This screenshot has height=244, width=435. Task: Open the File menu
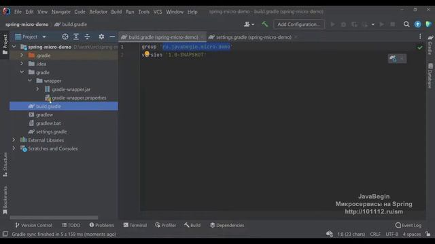pyautogui.click(x=18, y=12)
